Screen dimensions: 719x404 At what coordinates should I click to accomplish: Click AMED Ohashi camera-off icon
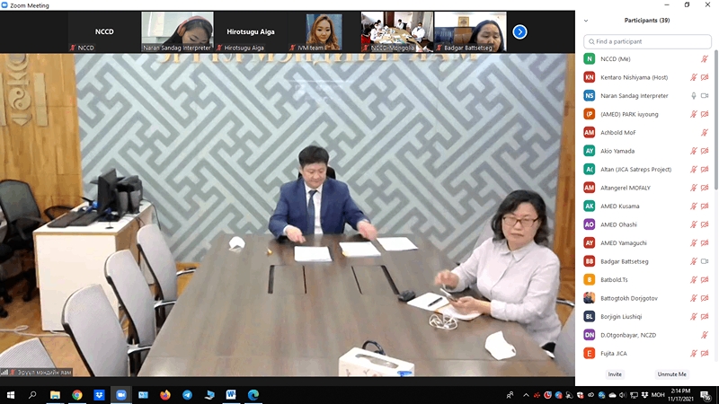tap(705, 224)
